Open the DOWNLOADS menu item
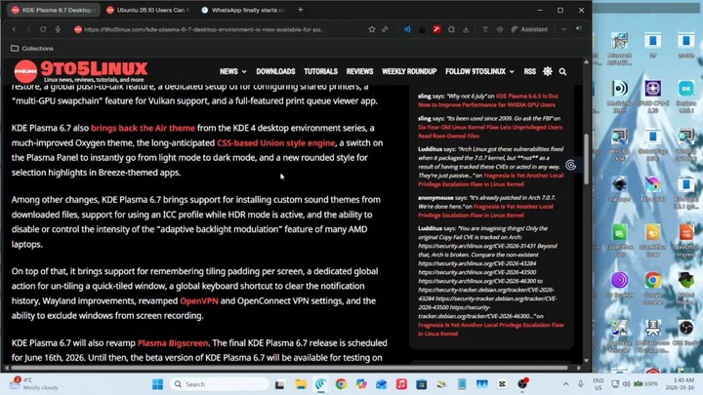Image resolution: width=703 pixels, height=395 pixels. point(275,71)
